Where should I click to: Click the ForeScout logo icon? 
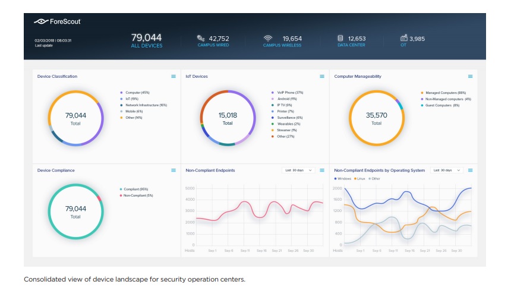(41, 21)
